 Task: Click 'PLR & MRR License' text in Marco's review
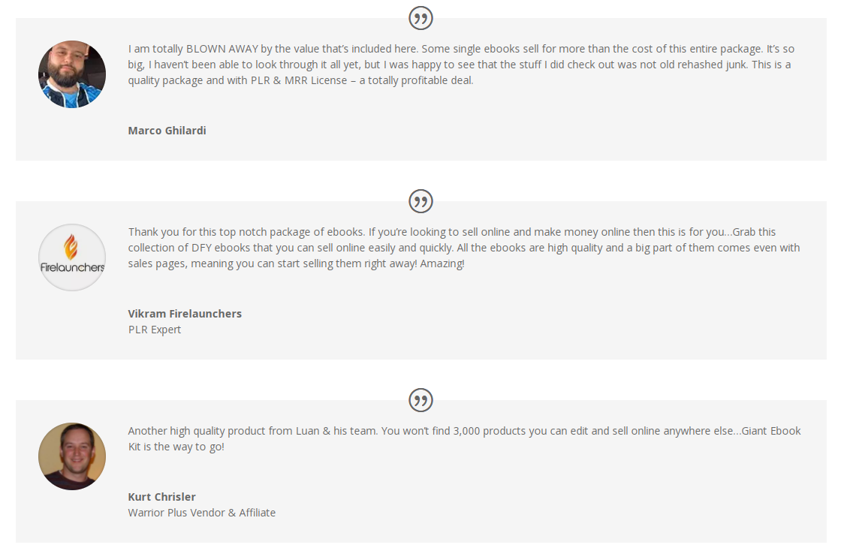click(x=299, y=80)
